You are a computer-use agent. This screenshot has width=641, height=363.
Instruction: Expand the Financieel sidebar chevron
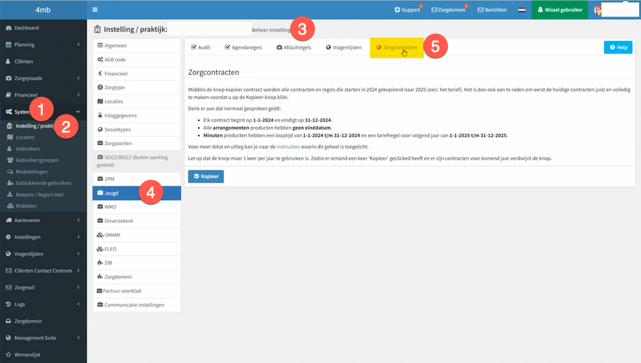coord(78,95)
